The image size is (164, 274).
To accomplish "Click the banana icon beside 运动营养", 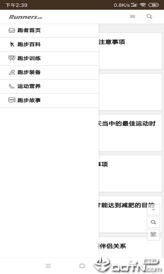I will coord(12,86).
